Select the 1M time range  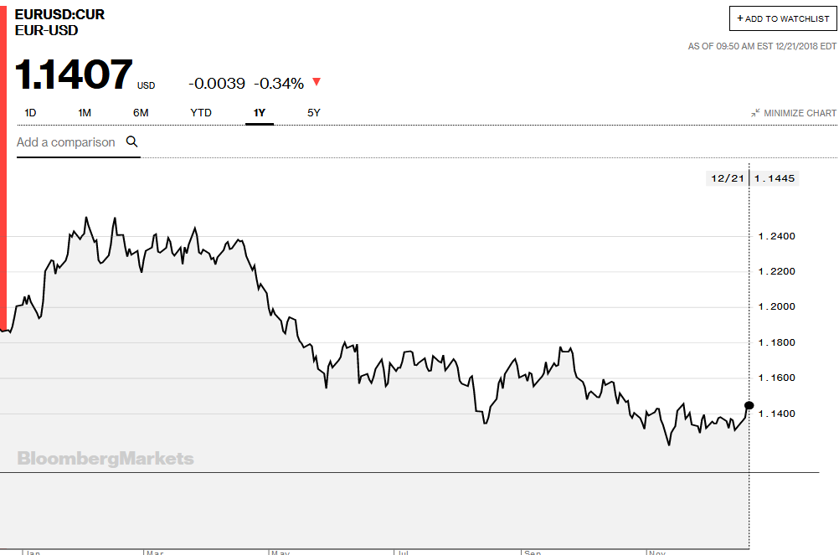pyautogui.click(x=85, y=112)
